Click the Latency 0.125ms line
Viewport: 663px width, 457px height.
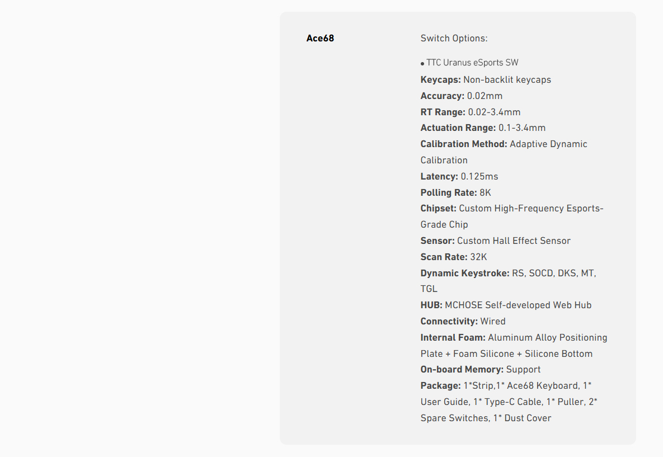[x=459, y=177]
